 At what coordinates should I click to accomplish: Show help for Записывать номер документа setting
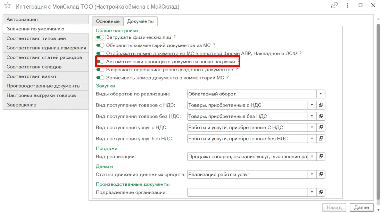[x=228, y=77]
